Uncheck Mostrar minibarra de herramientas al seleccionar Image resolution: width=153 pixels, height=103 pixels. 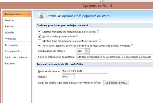39,32
